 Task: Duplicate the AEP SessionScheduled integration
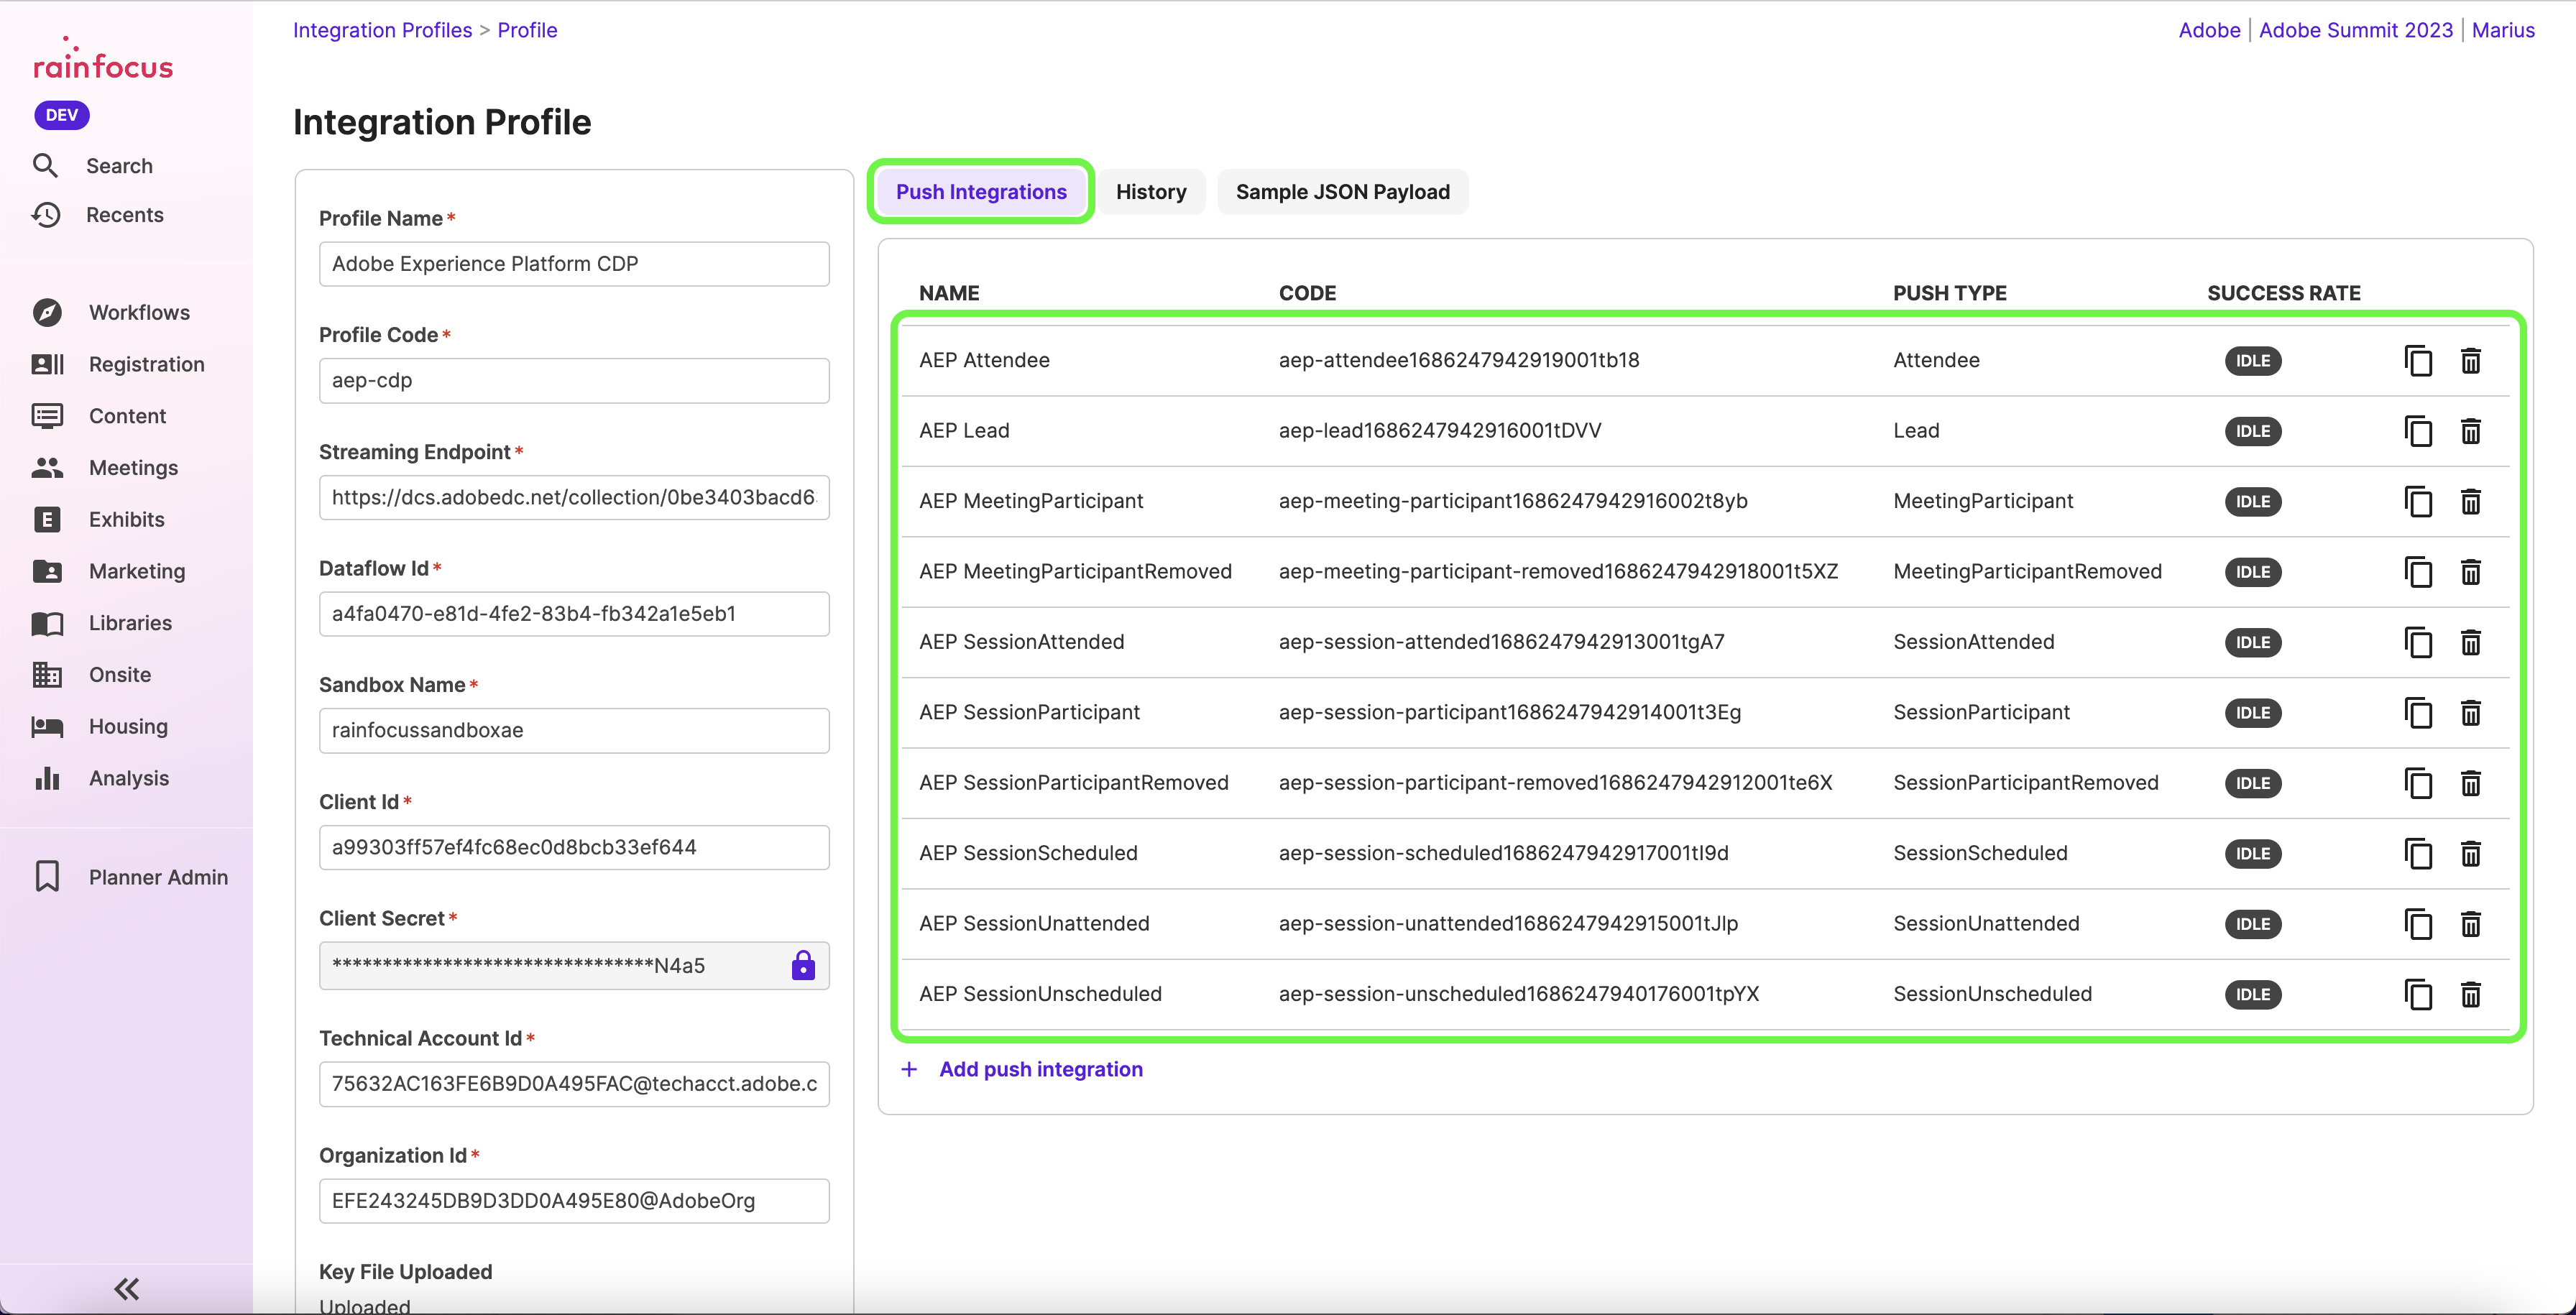tap(2418, 853)
